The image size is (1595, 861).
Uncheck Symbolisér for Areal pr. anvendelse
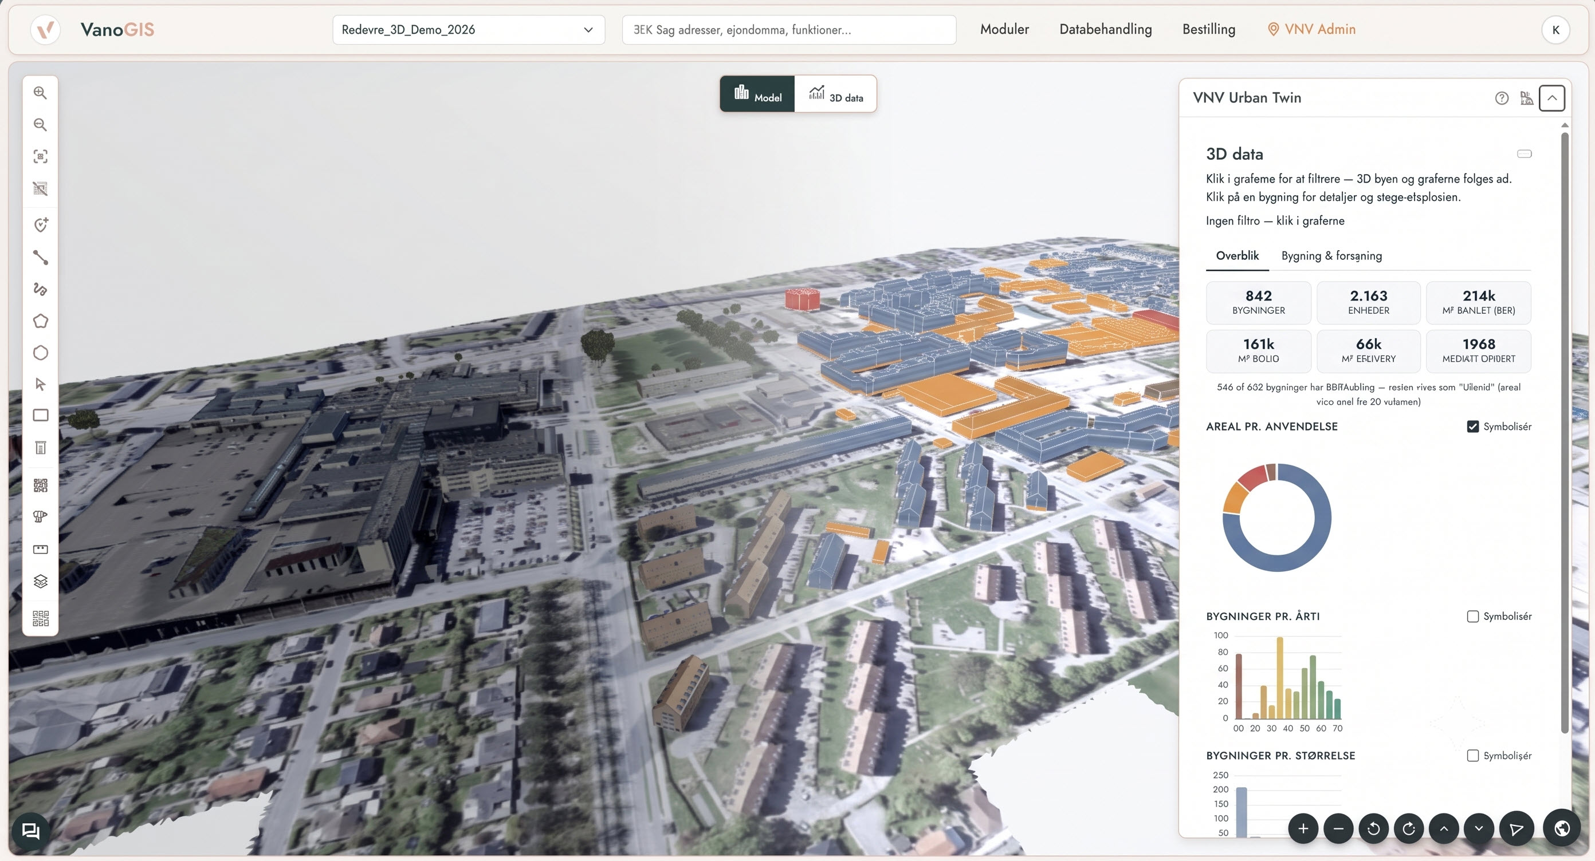tap(1472, 426)
